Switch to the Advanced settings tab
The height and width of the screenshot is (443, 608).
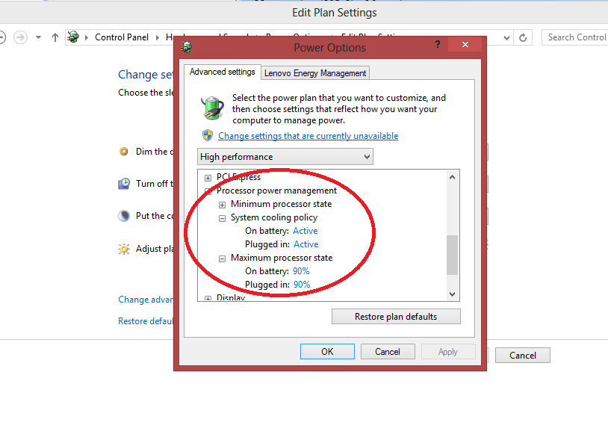222,72
